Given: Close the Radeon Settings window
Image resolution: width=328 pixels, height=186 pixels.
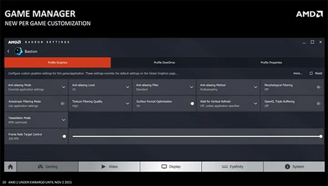Looking at the screenshot, I should (x=320, y=42).
